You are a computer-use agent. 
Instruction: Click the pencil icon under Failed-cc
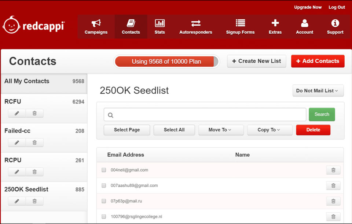[x=17, y=143]
